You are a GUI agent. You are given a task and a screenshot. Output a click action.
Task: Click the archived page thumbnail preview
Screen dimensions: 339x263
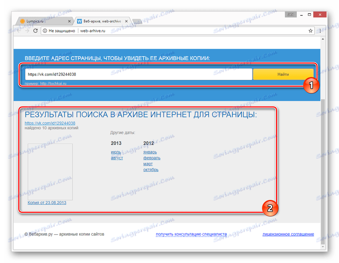tap(50, 172)
